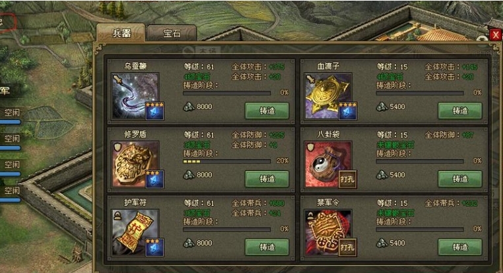Select the 八卦袋 yin-yang pouch icon
This screenshot has height=273, width=503.
click(x=328, y=164)
